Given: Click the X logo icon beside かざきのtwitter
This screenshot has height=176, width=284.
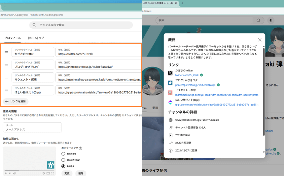Looking at the screenshot, I should pos(170,73).
